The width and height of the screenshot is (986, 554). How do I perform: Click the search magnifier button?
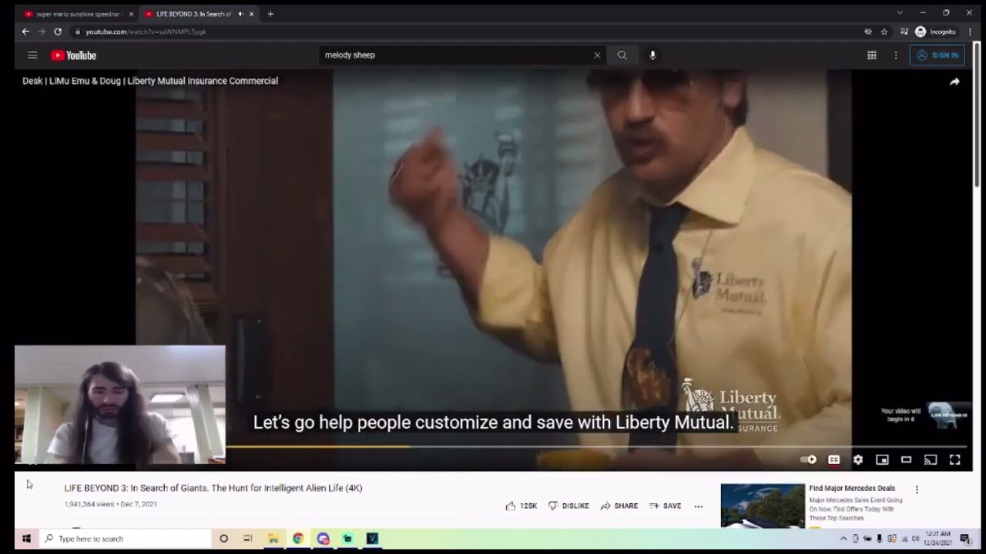(622, 55)
